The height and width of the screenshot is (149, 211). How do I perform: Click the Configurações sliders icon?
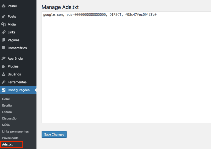coord(4,90)
